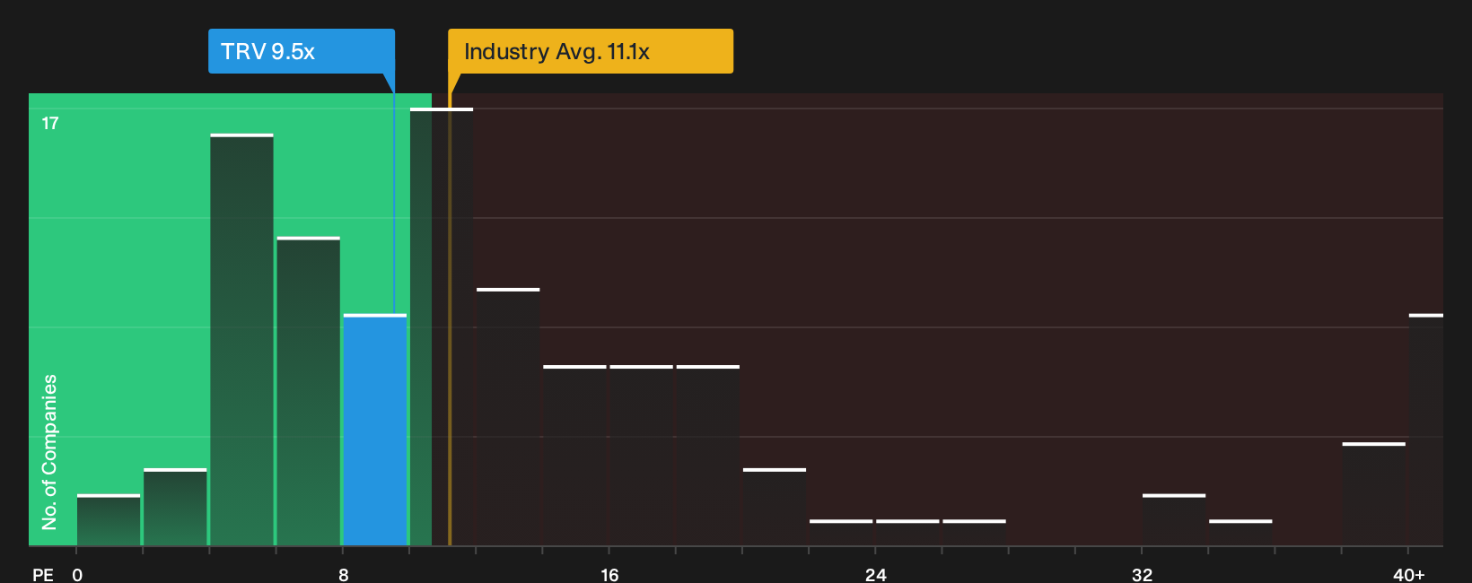Click the '17' y-axis value label
Screen dimensions: 1472x583
pos(50,124)
